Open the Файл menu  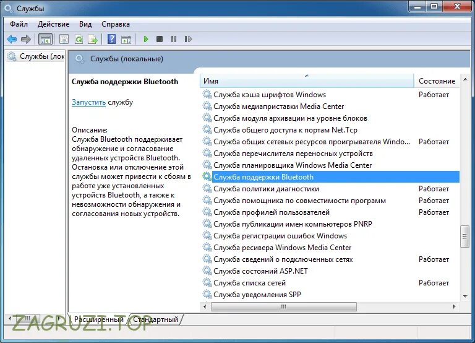coord(19,24)
